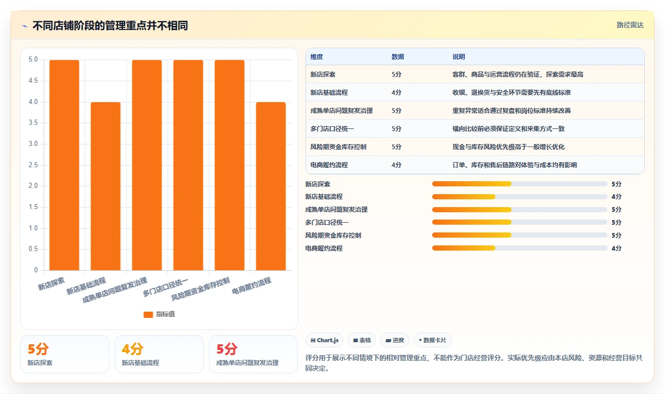Click the description 横向比较前必须保证定义和采集方式一致
This screenshot has height=394, width=665.
tap(508, 129)
